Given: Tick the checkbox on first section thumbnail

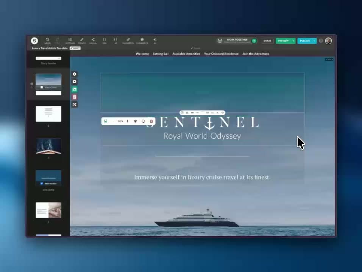Looking at the screenshot, I should coord(42,87).
